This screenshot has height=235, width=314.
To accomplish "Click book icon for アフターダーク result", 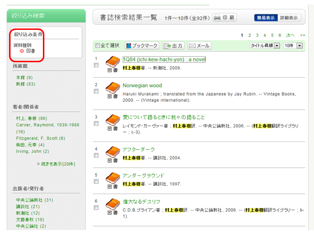I will coord(113,152).
